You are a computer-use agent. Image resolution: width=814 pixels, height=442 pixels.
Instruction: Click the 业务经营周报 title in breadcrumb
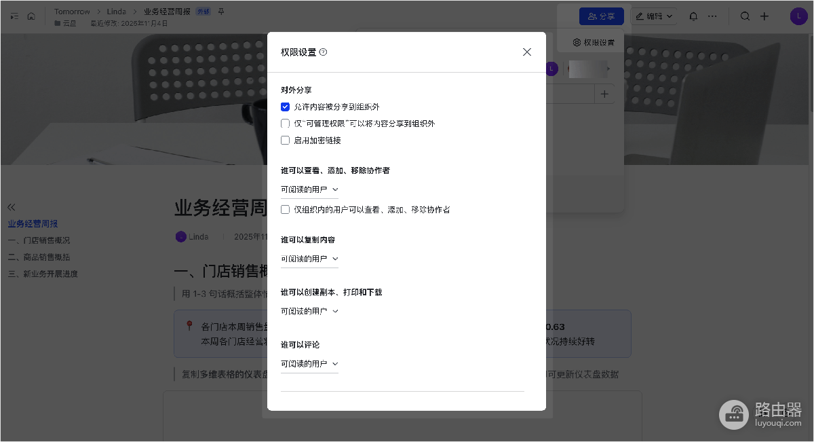pos(167,12)
